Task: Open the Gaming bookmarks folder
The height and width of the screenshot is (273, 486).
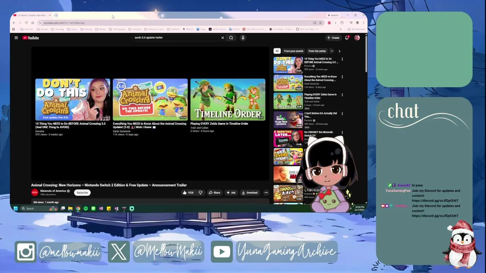Action: tap(86, 29)
